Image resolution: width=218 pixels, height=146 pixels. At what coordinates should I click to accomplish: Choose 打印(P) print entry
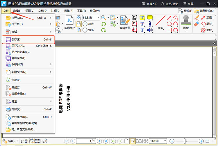click(x=28, y=109)
